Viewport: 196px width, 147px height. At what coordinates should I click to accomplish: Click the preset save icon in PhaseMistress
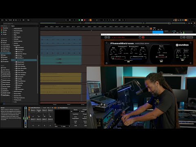(x=140, y=37)
